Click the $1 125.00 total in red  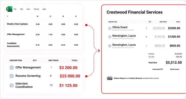pyautogui.click(x=68, y=86)
